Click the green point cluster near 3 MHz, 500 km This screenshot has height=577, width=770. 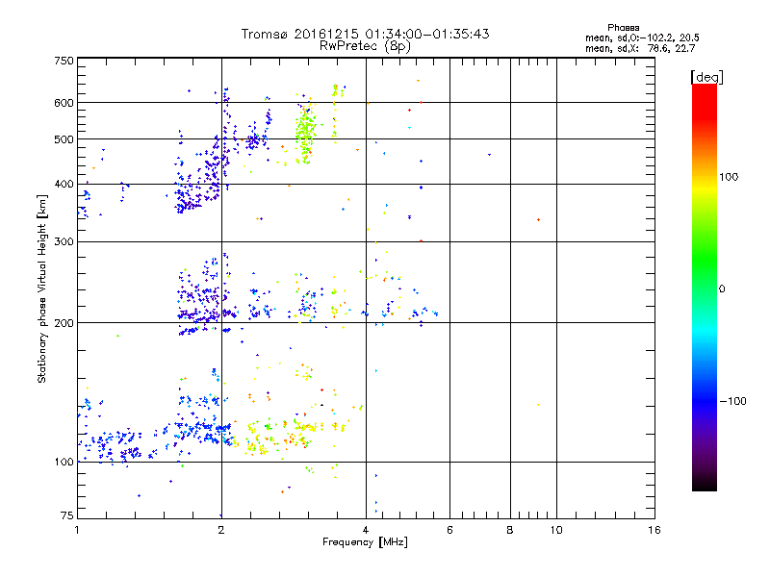[305, 132]
